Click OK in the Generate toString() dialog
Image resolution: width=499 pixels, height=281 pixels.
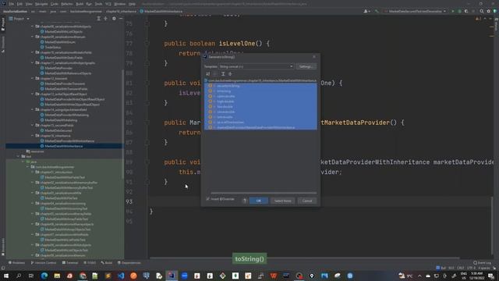(258, 201)
